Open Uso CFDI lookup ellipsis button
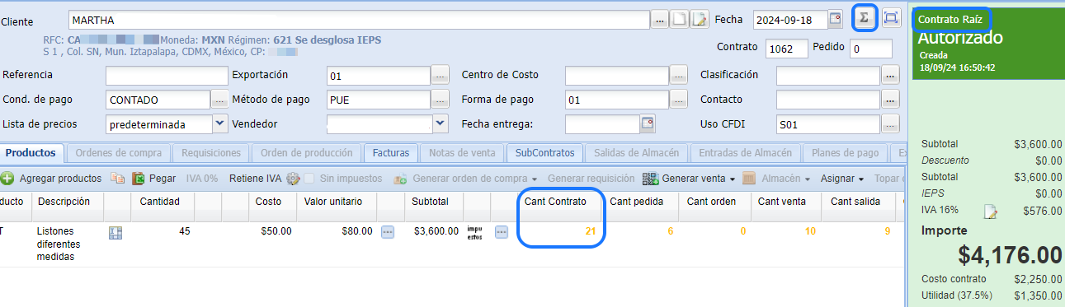This screenshot has width=1065, height=307. tap(890, 124)
